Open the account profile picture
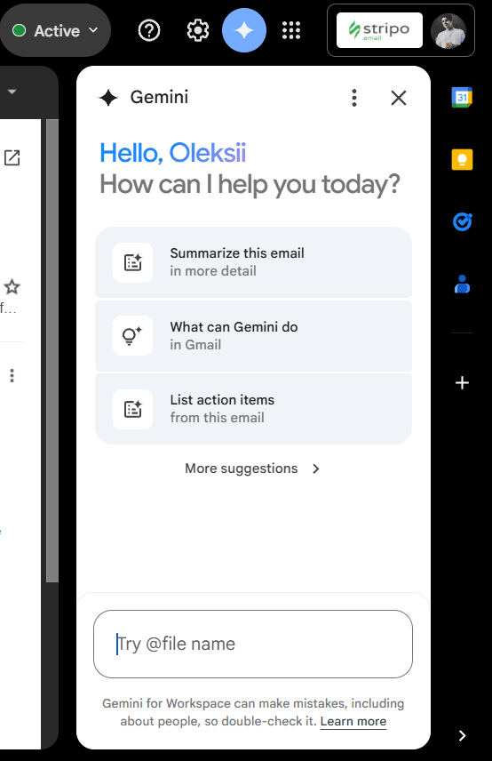The image size is (492, 761). tap(448, 30)
